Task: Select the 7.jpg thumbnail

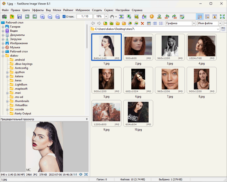Action: pyautogui.click(x=170, y=79)
